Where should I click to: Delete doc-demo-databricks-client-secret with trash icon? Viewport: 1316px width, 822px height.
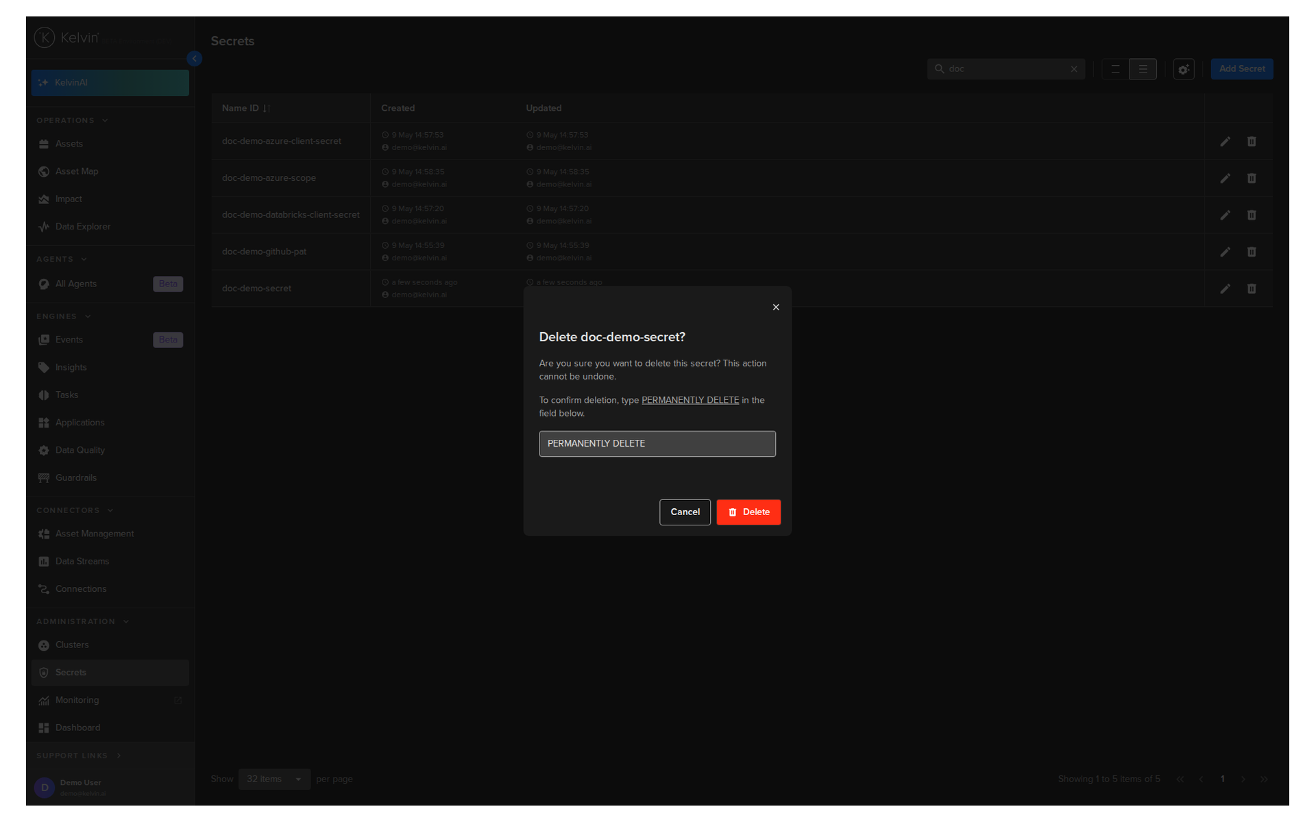coord(1252,215)
